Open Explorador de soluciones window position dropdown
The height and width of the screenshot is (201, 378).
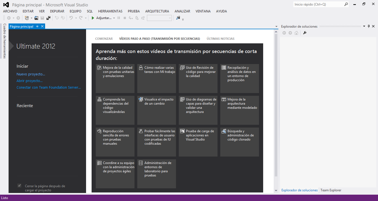[x=364, y=27]
